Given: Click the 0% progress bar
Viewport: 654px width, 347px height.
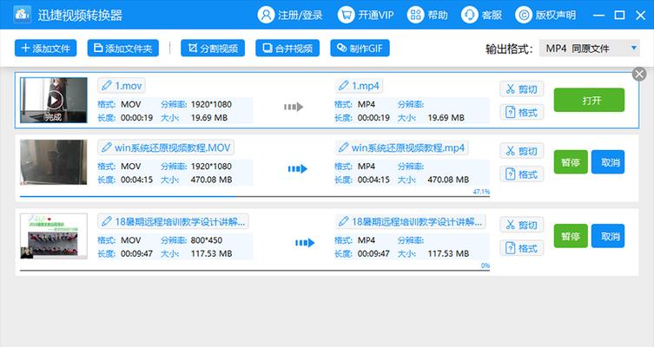Looking at the screenshot, I should 254,271.
